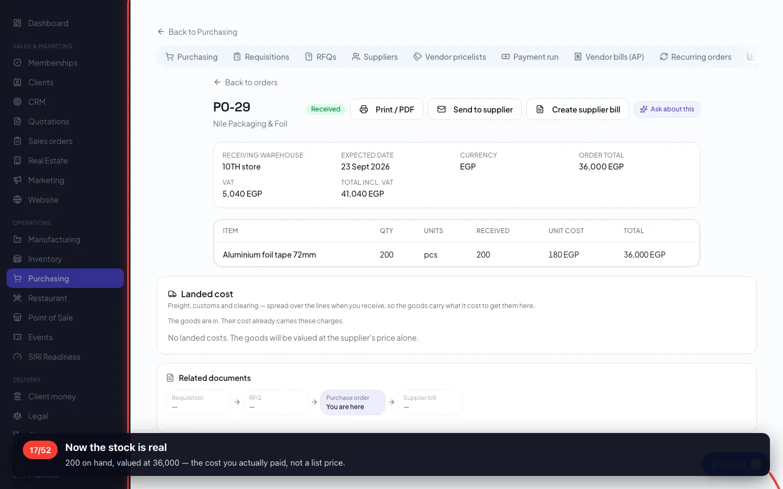Click the '10TH store' warehouse value
Viewport: 783px width, 489px height.
click(241, 166)
